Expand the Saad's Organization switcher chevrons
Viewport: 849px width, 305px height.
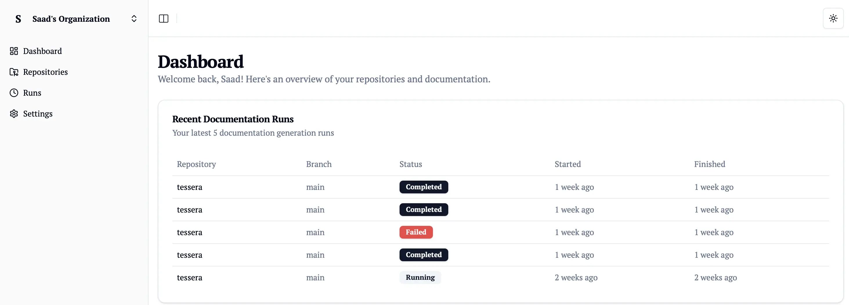[x=134, y=19]
